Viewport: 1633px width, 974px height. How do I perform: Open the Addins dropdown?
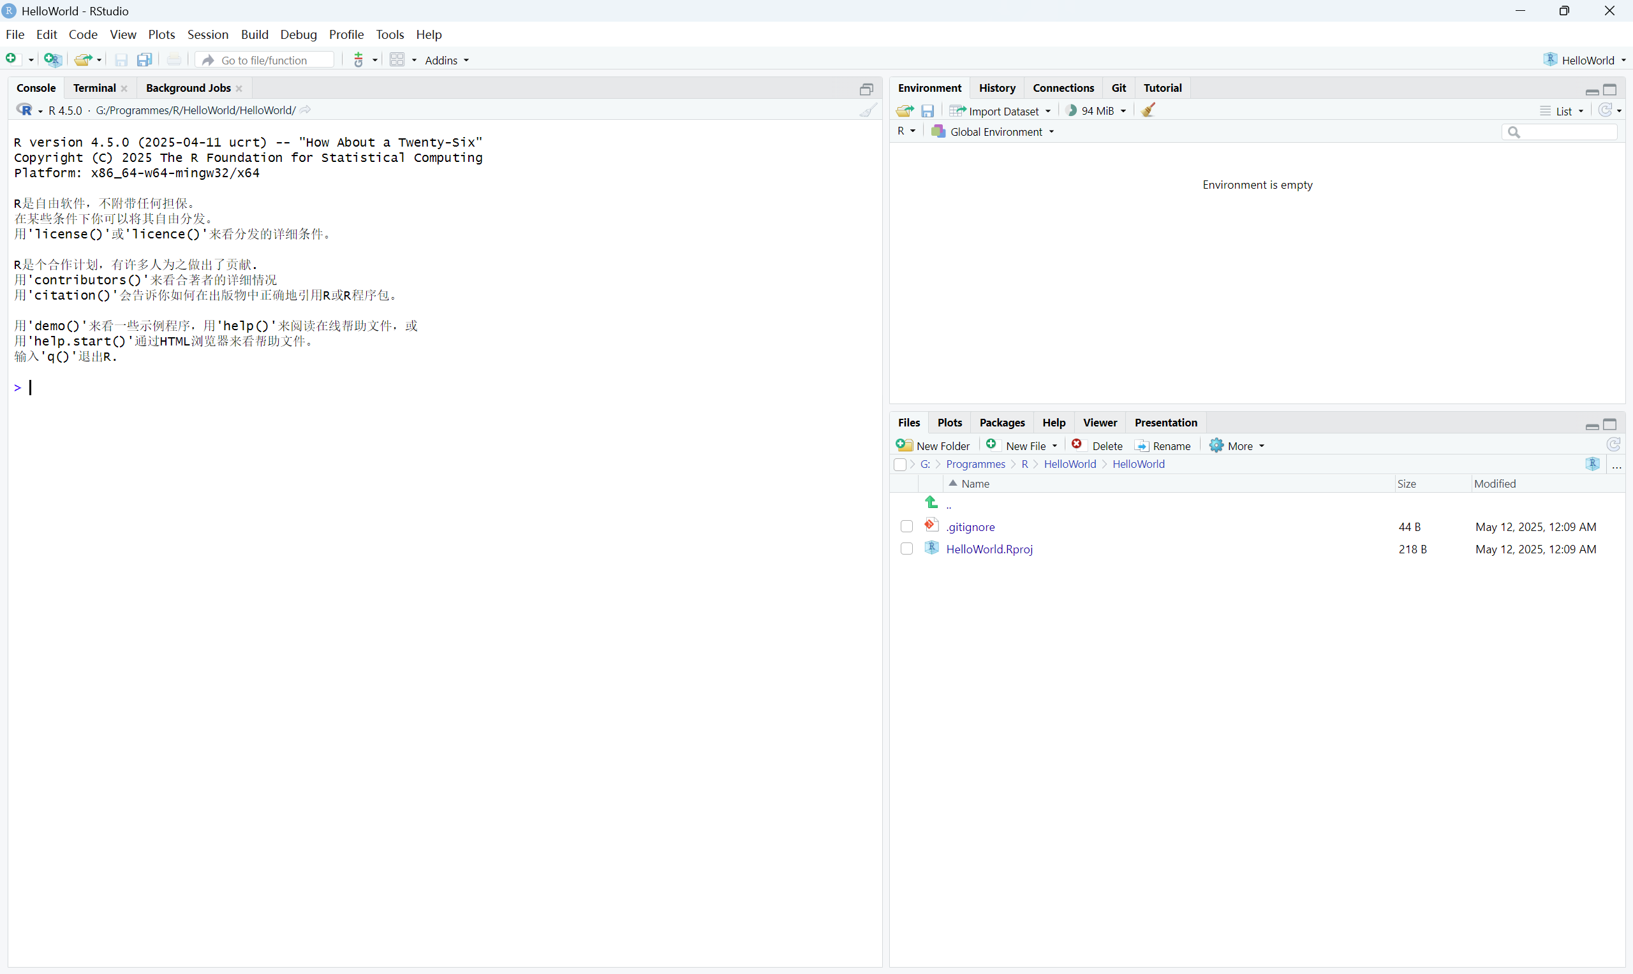pos(447,61)
